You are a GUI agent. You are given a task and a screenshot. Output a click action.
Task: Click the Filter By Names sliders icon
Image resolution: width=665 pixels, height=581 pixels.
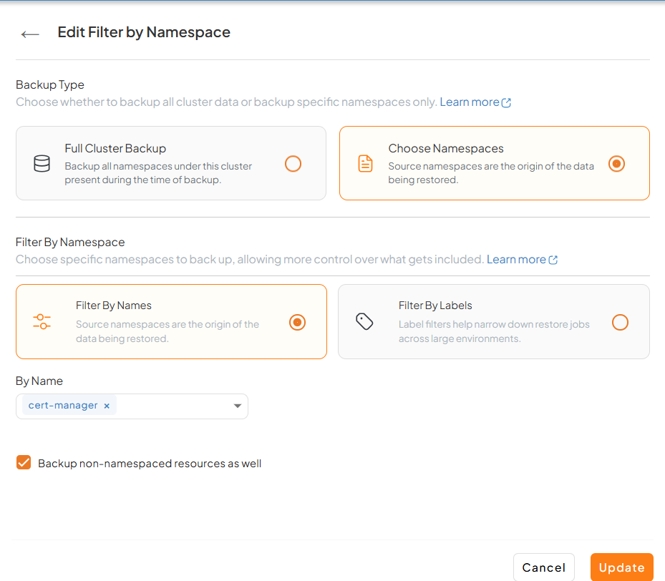coord(42,322)
